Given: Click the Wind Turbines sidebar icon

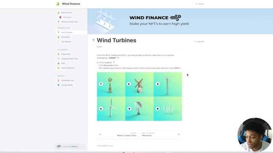Looking at the screenshot, I should pos(58,32).
